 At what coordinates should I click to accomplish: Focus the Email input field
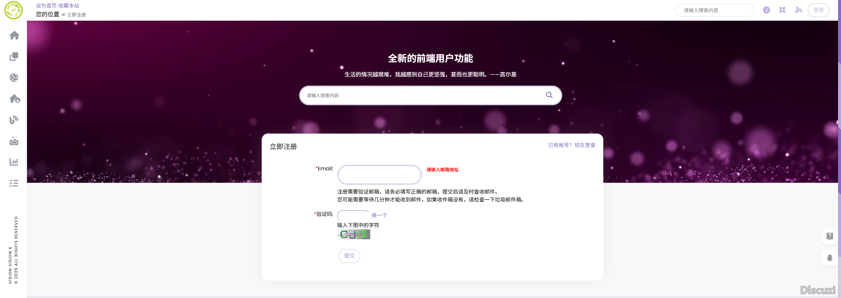[x=379, y=175]
